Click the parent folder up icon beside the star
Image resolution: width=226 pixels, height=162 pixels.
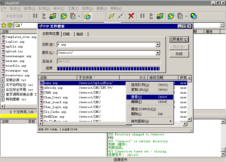10,25
